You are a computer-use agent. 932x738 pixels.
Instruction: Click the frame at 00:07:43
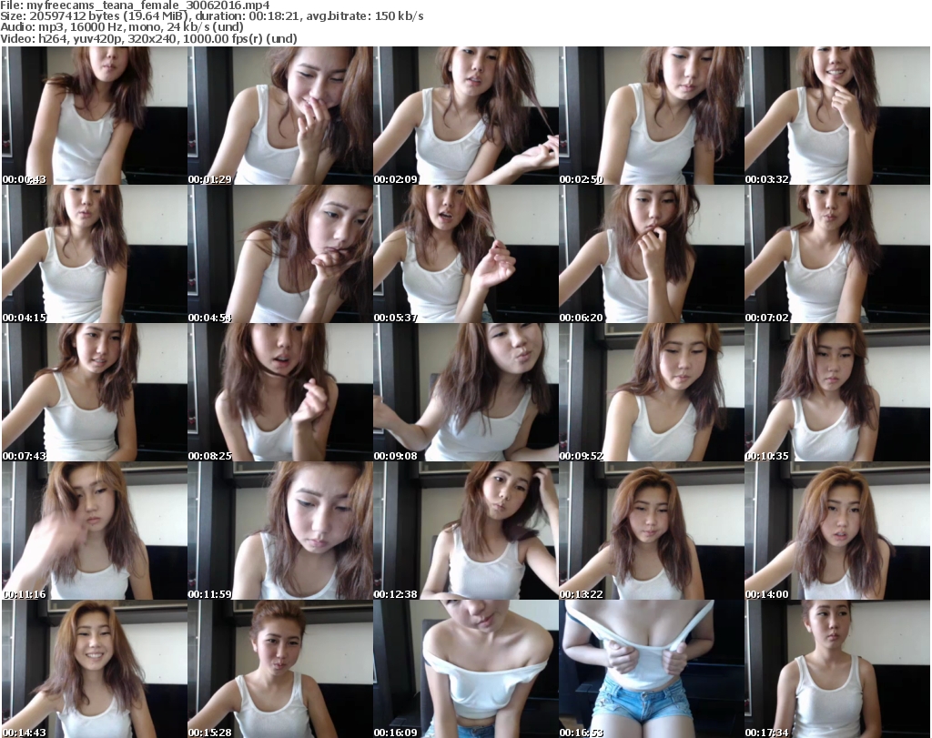pos(94,393)
